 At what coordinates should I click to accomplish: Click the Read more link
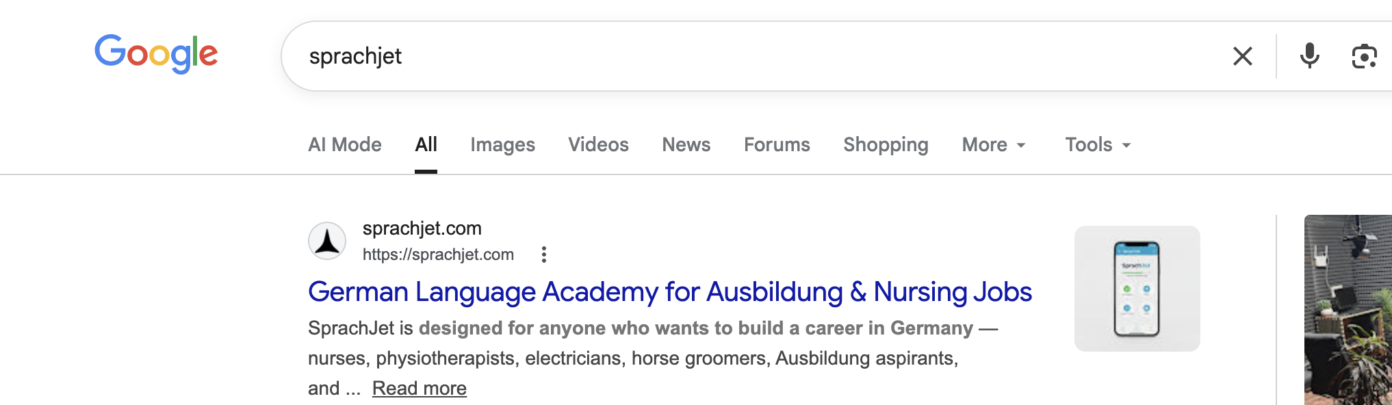[x=420, y=389]
